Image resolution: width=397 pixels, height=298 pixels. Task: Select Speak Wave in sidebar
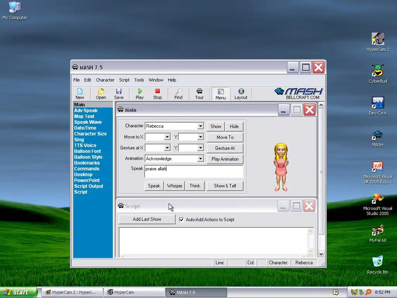coord(88,122)
